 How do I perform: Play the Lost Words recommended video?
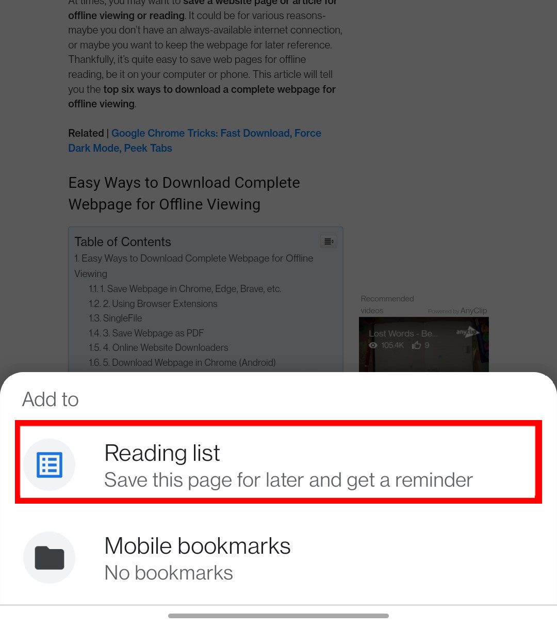point(423,344)
